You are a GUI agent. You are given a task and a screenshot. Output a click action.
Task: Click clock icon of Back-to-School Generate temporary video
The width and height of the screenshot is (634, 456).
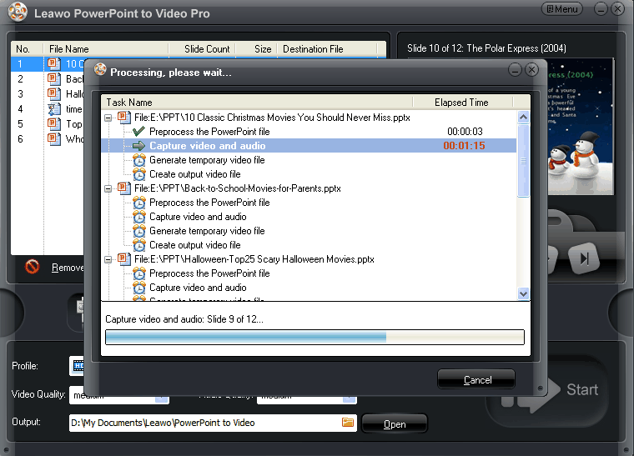point(139,231)
